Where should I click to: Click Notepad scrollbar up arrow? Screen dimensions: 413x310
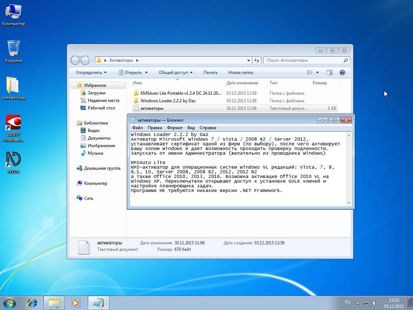349,135
